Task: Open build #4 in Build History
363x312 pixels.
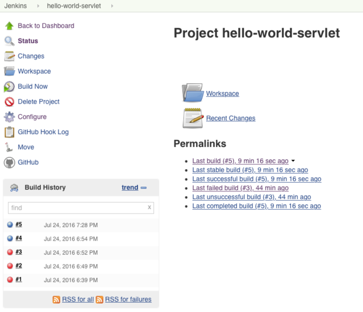Action: (x=19, y=238)
